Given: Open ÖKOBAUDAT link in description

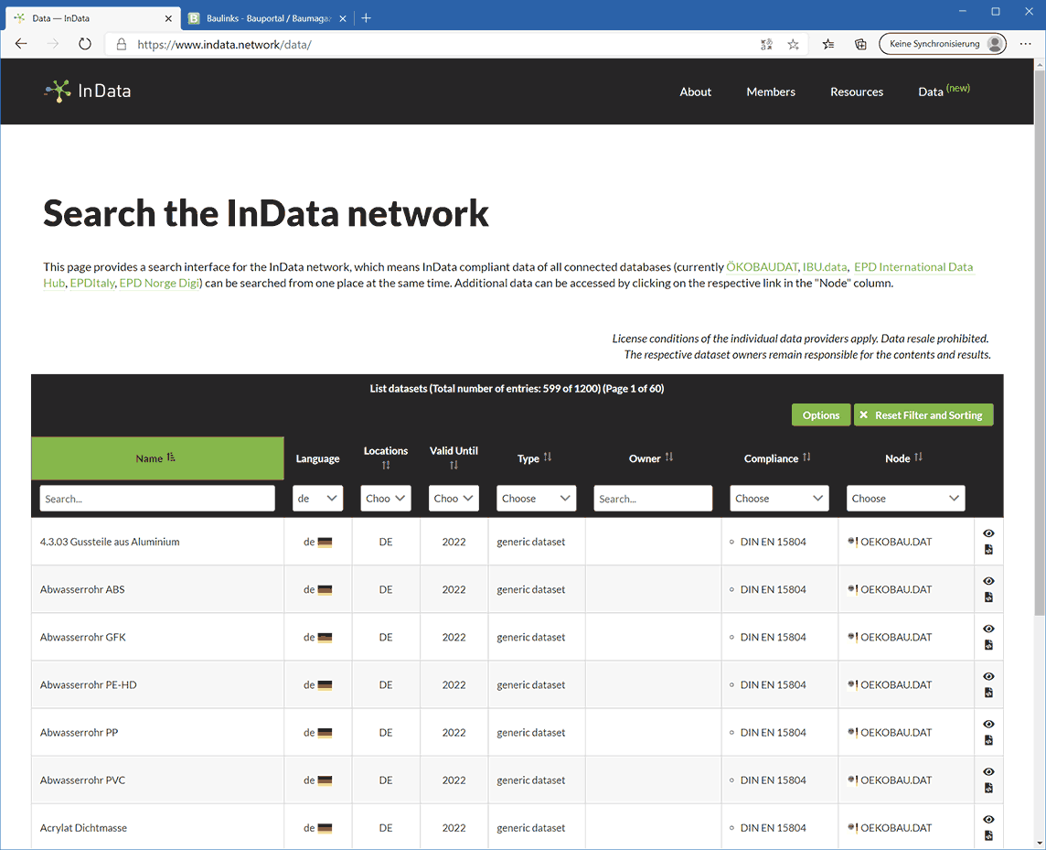Looking at the screenshot, I should [x=762, y=267].
